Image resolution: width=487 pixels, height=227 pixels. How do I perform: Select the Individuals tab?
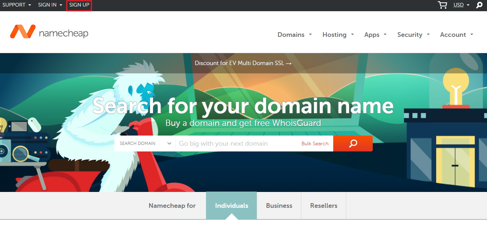pyautogui.click(x=231, y=205)
